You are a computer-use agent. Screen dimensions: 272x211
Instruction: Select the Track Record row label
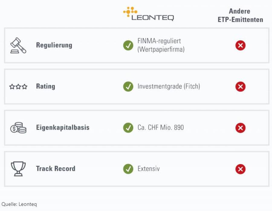coord(56,169)
